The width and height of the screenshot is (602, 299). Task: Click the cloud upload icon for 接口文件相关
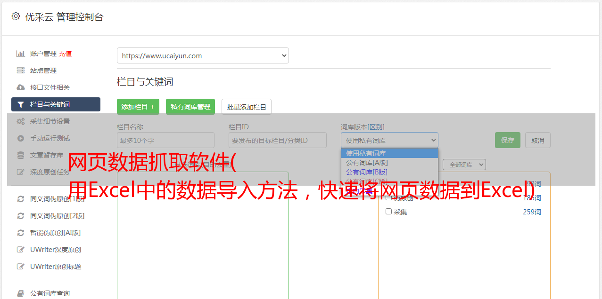click(x=21, y=87)
